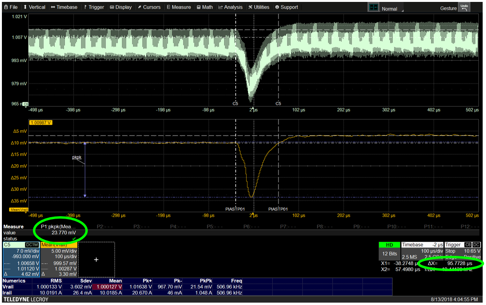
Task: Click the Mean(Vrail) trace label marker
Action: click(18, 210)
